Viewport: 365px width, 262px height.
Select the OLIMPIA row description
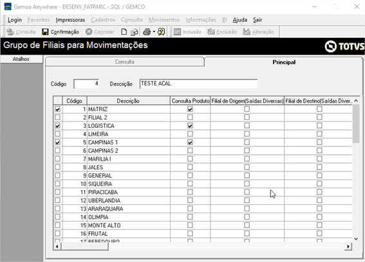coord(98,217)
